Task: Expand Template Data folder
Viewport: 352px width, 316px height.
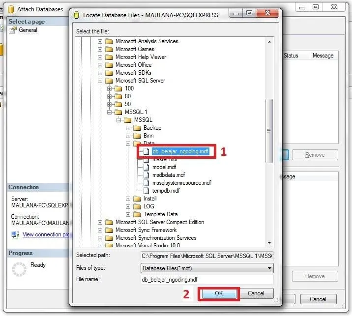Action: point(128,215)
